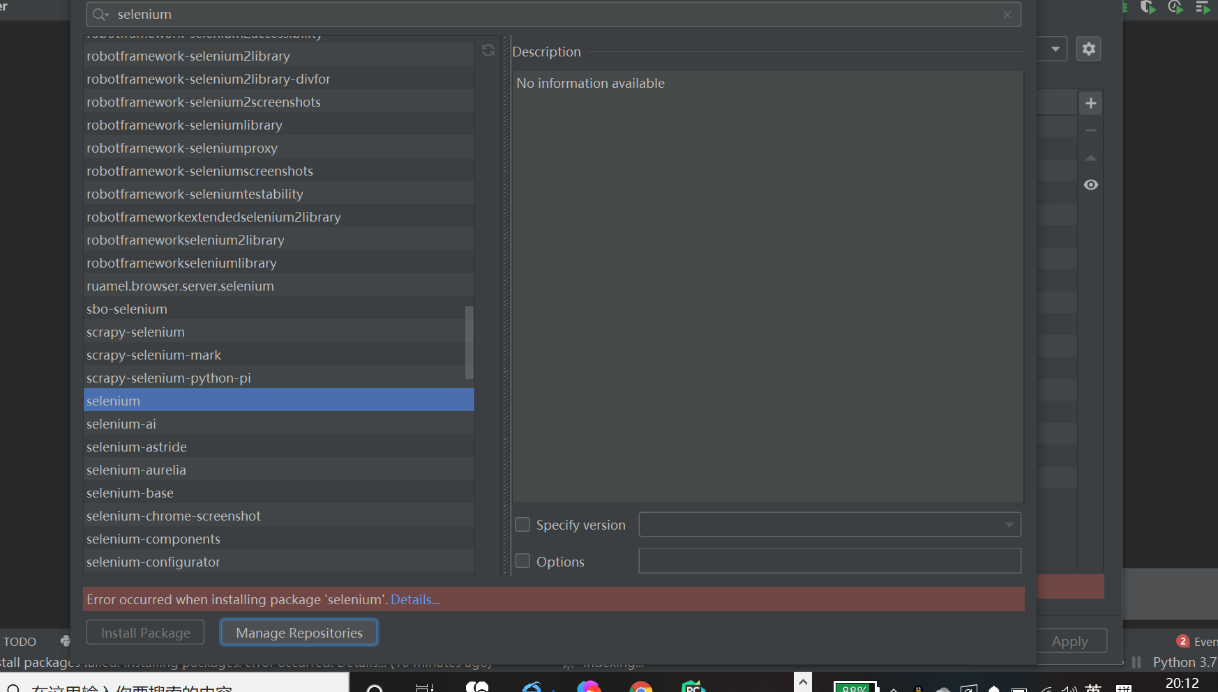Select sbo-selenium package

(279, 308)
